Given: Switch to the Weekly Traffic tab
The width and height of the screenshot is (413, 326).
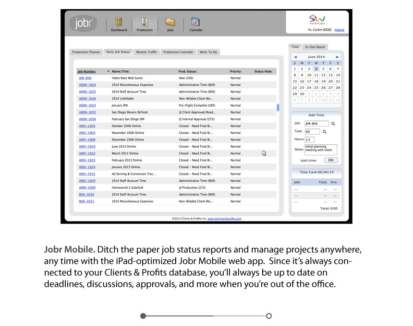Looking at the screenshot, I should tap(146, 52).
